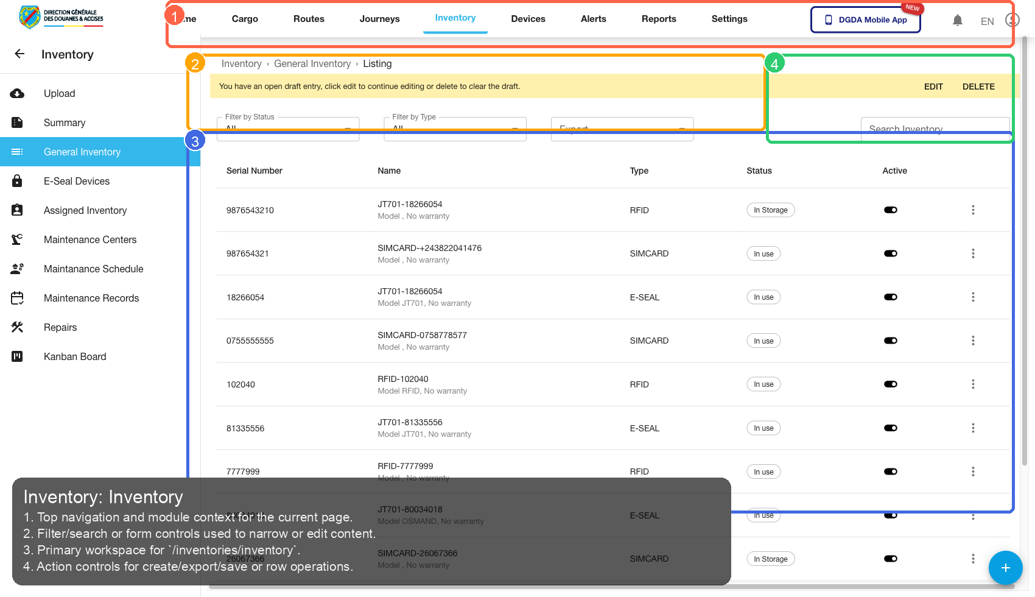
Task: Disable active switch for RFID-102040
Action: [890, 384]
